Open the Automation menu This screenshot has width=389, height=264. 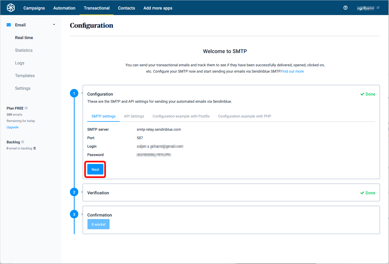tap(64, 8)
